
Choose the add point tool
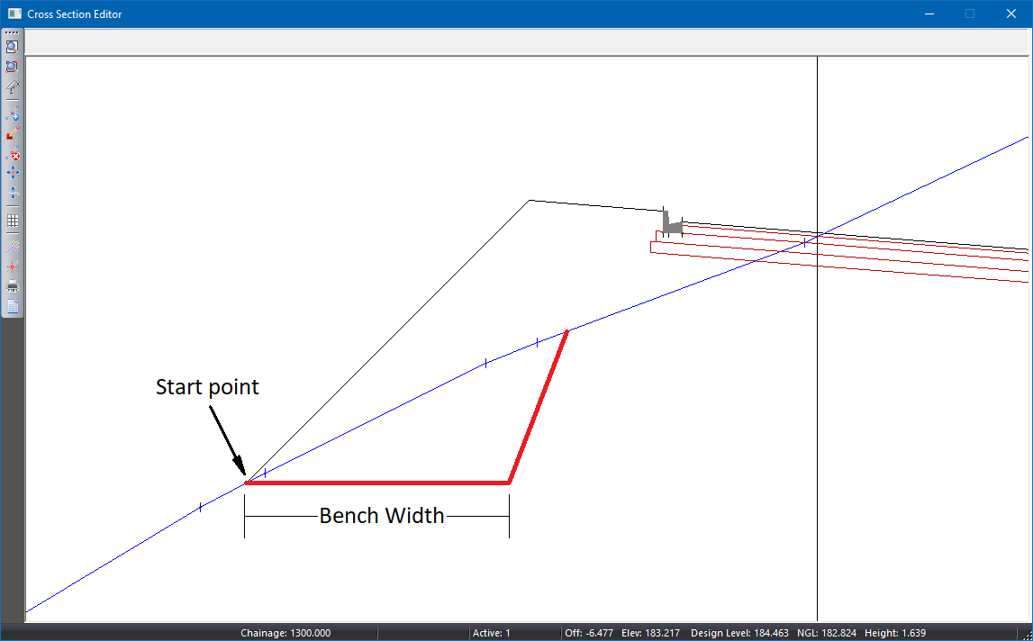[x=13, y=114]
